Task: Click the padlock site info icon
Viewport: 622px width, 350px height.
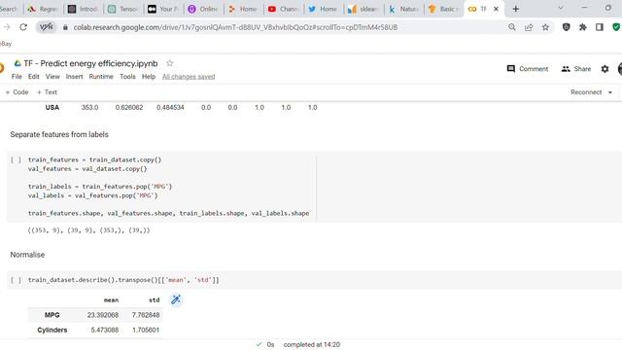Action: [x=65, y=27]
